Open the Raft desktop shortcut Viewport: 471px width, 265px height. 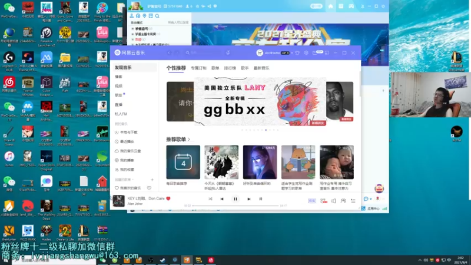pyautogui.click(x=65, y=84)
